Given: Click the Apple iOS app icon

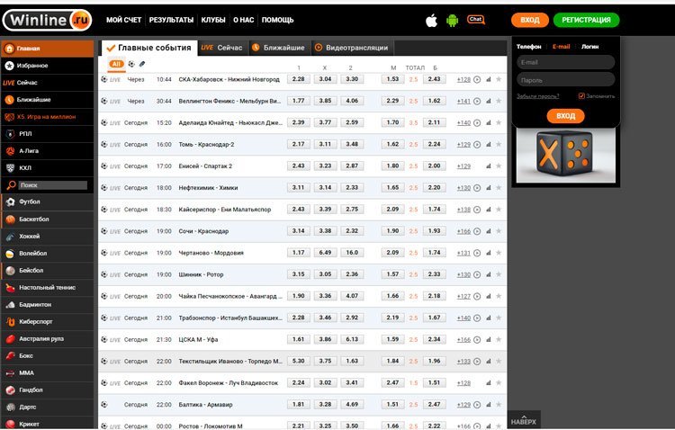Looking at the screenshot, I should pyautogui.click(x=430, y=20).
